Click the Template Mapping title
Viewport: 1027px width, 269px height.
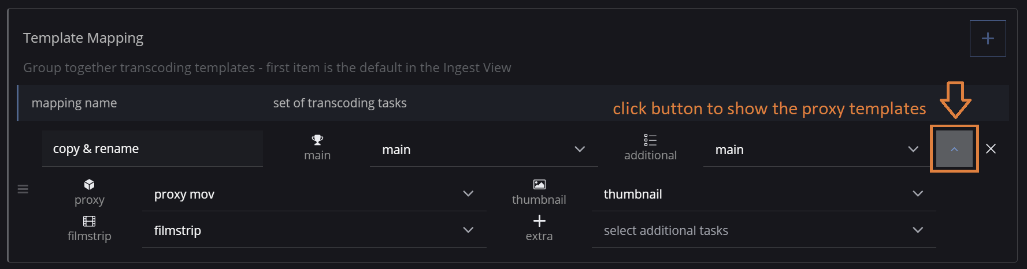coord(83,38)
